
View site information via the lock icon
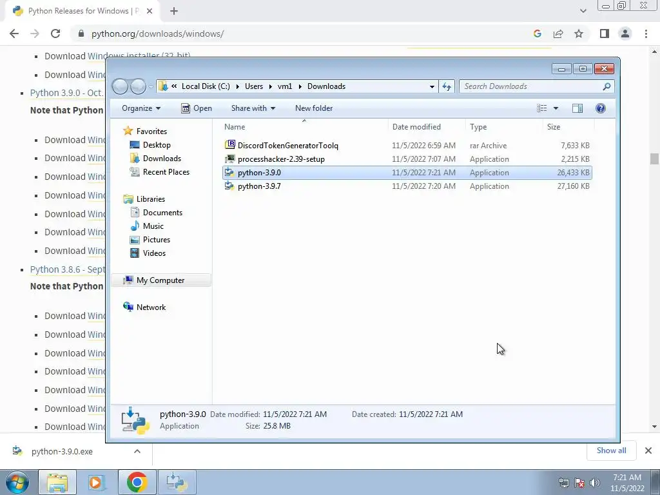81,34
